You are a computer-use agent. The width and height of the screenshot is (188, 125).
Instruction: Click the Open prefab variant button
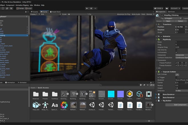(x=168, y=21)
